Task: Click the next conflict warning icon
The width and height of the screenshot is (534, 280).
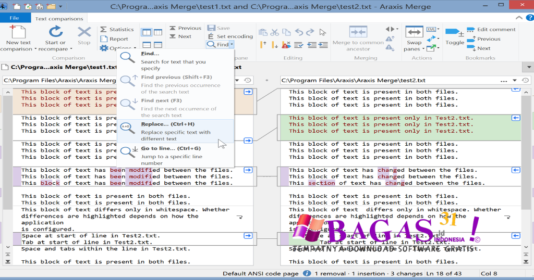Action: pyautogui.click(x=390, y=48)
